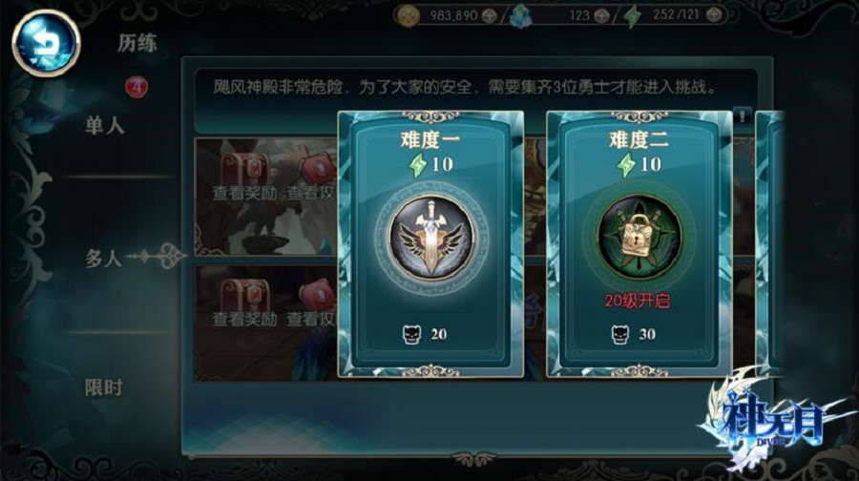Tap the partially visible third difficulty card
This screenshot has width=859, height=481.
coord(769,243)
